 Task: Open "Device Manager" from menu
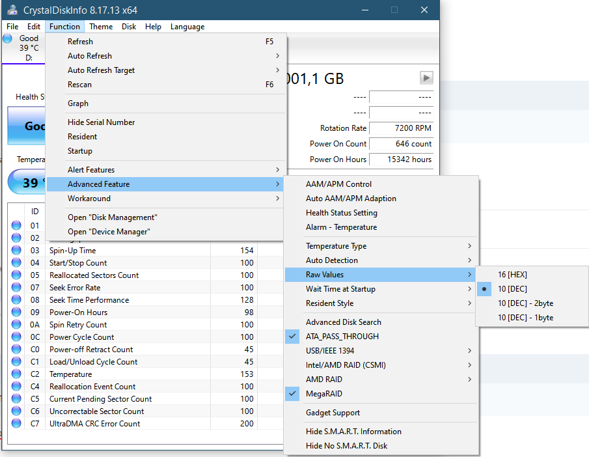(x=166, y=232)
